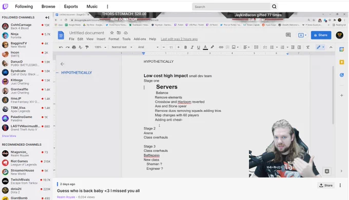Open comment history in Google Docs
The image size is (349, 200).
pos(288,35)
